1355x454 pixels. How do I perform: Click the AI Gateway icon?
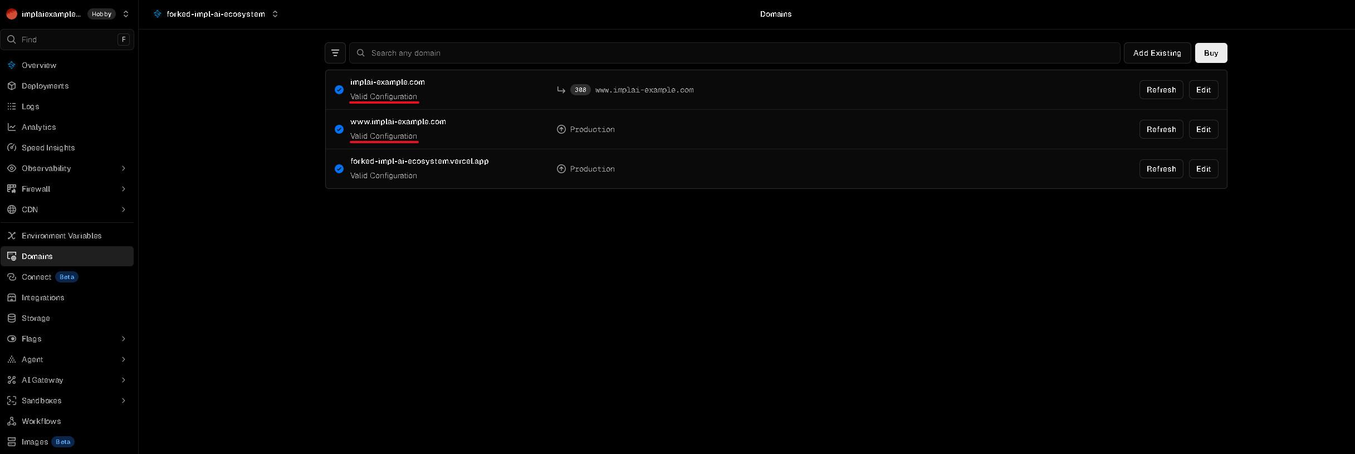12,380
